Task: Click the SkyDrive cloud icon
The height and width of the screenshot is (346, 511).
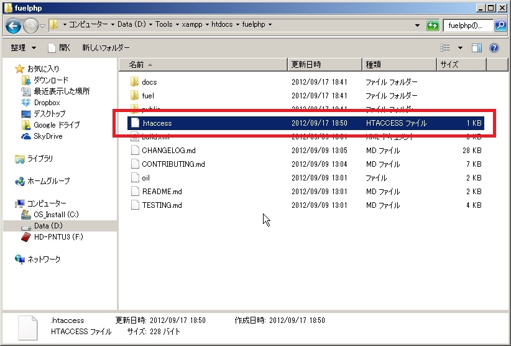Action: pyautogui.click(x=25, y=136)
